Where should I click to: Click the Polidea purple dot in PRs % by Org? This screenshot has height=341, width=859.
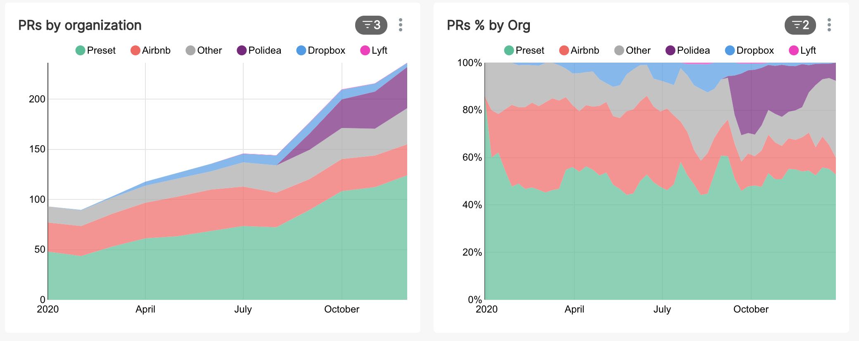click(x=670, y=50)
